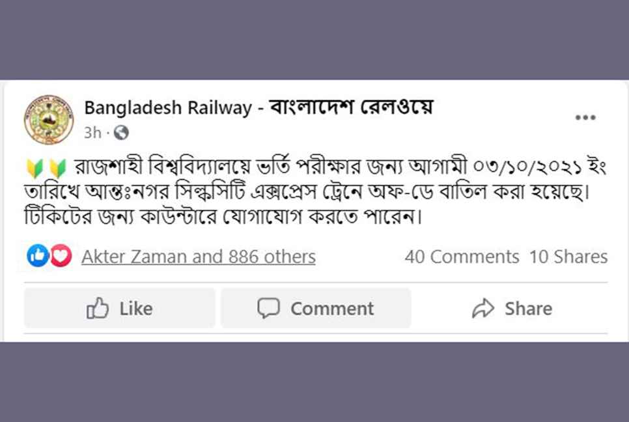Open the 40 Comments link

(x=462, y=257)
